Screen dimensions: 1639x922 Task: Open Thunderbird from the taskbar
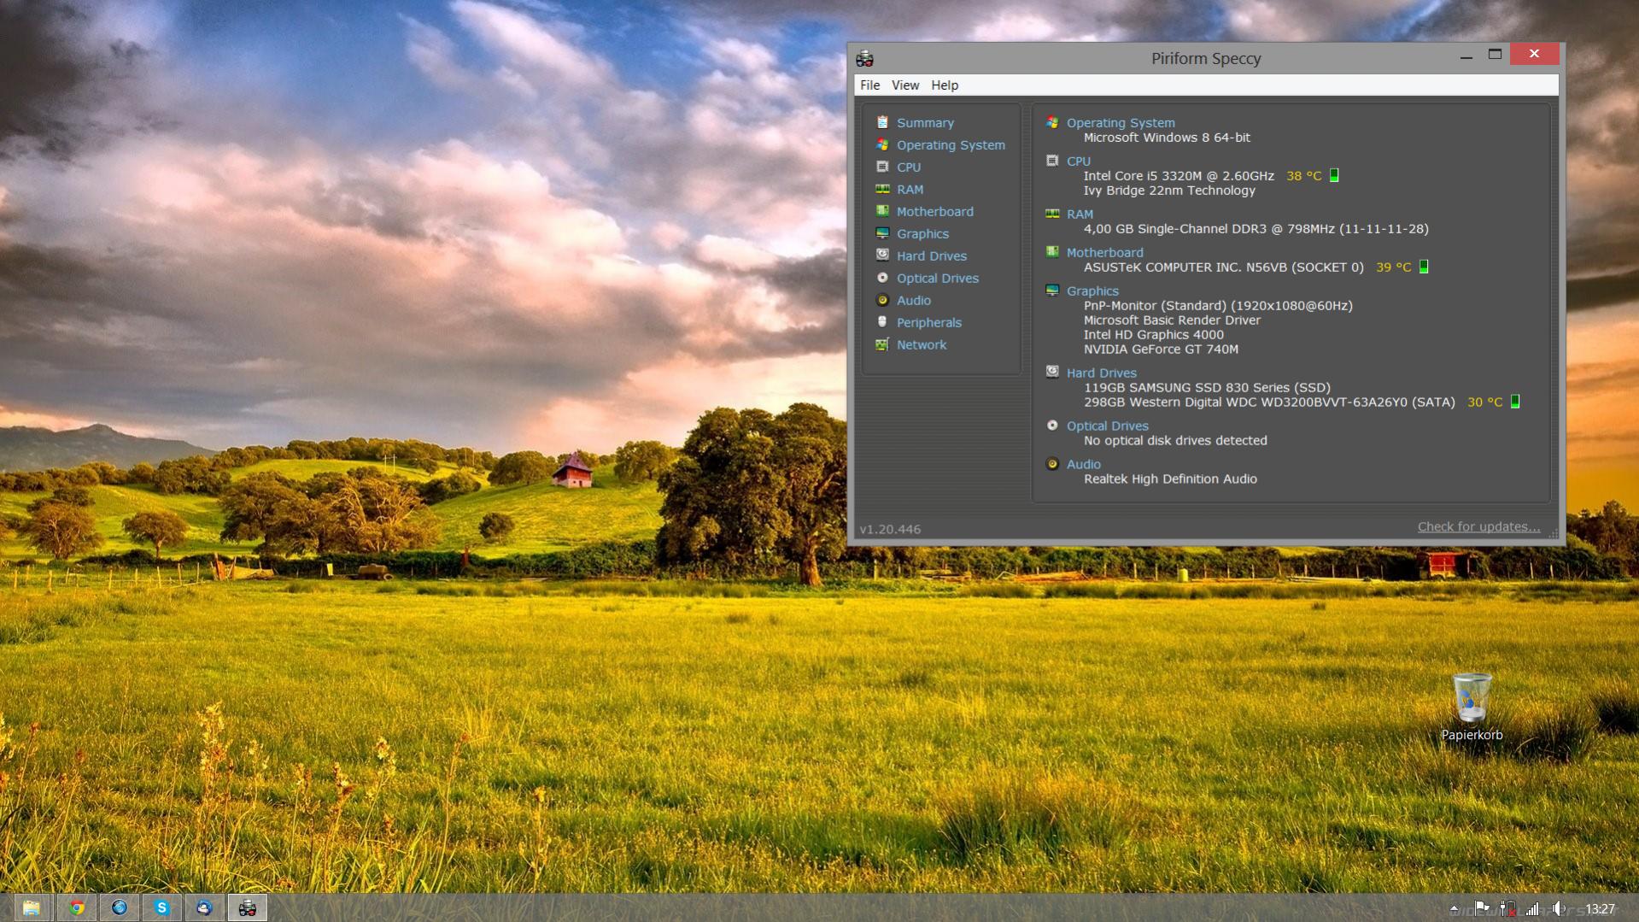tap(204, 907)
